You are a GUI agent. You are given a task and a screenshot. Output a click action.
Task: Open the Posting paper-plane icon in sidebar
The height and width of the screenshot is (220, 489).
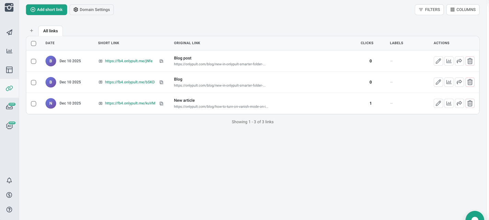coord(9,32)
